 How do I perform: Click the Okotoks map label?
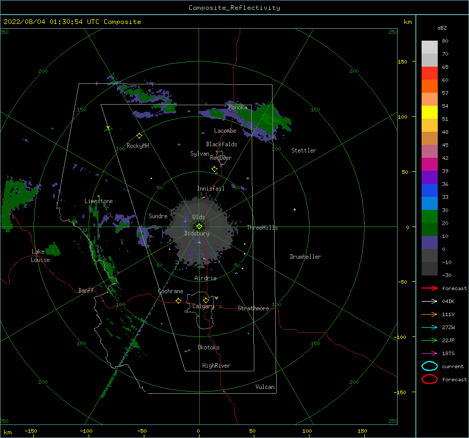(x=208, y=347)
